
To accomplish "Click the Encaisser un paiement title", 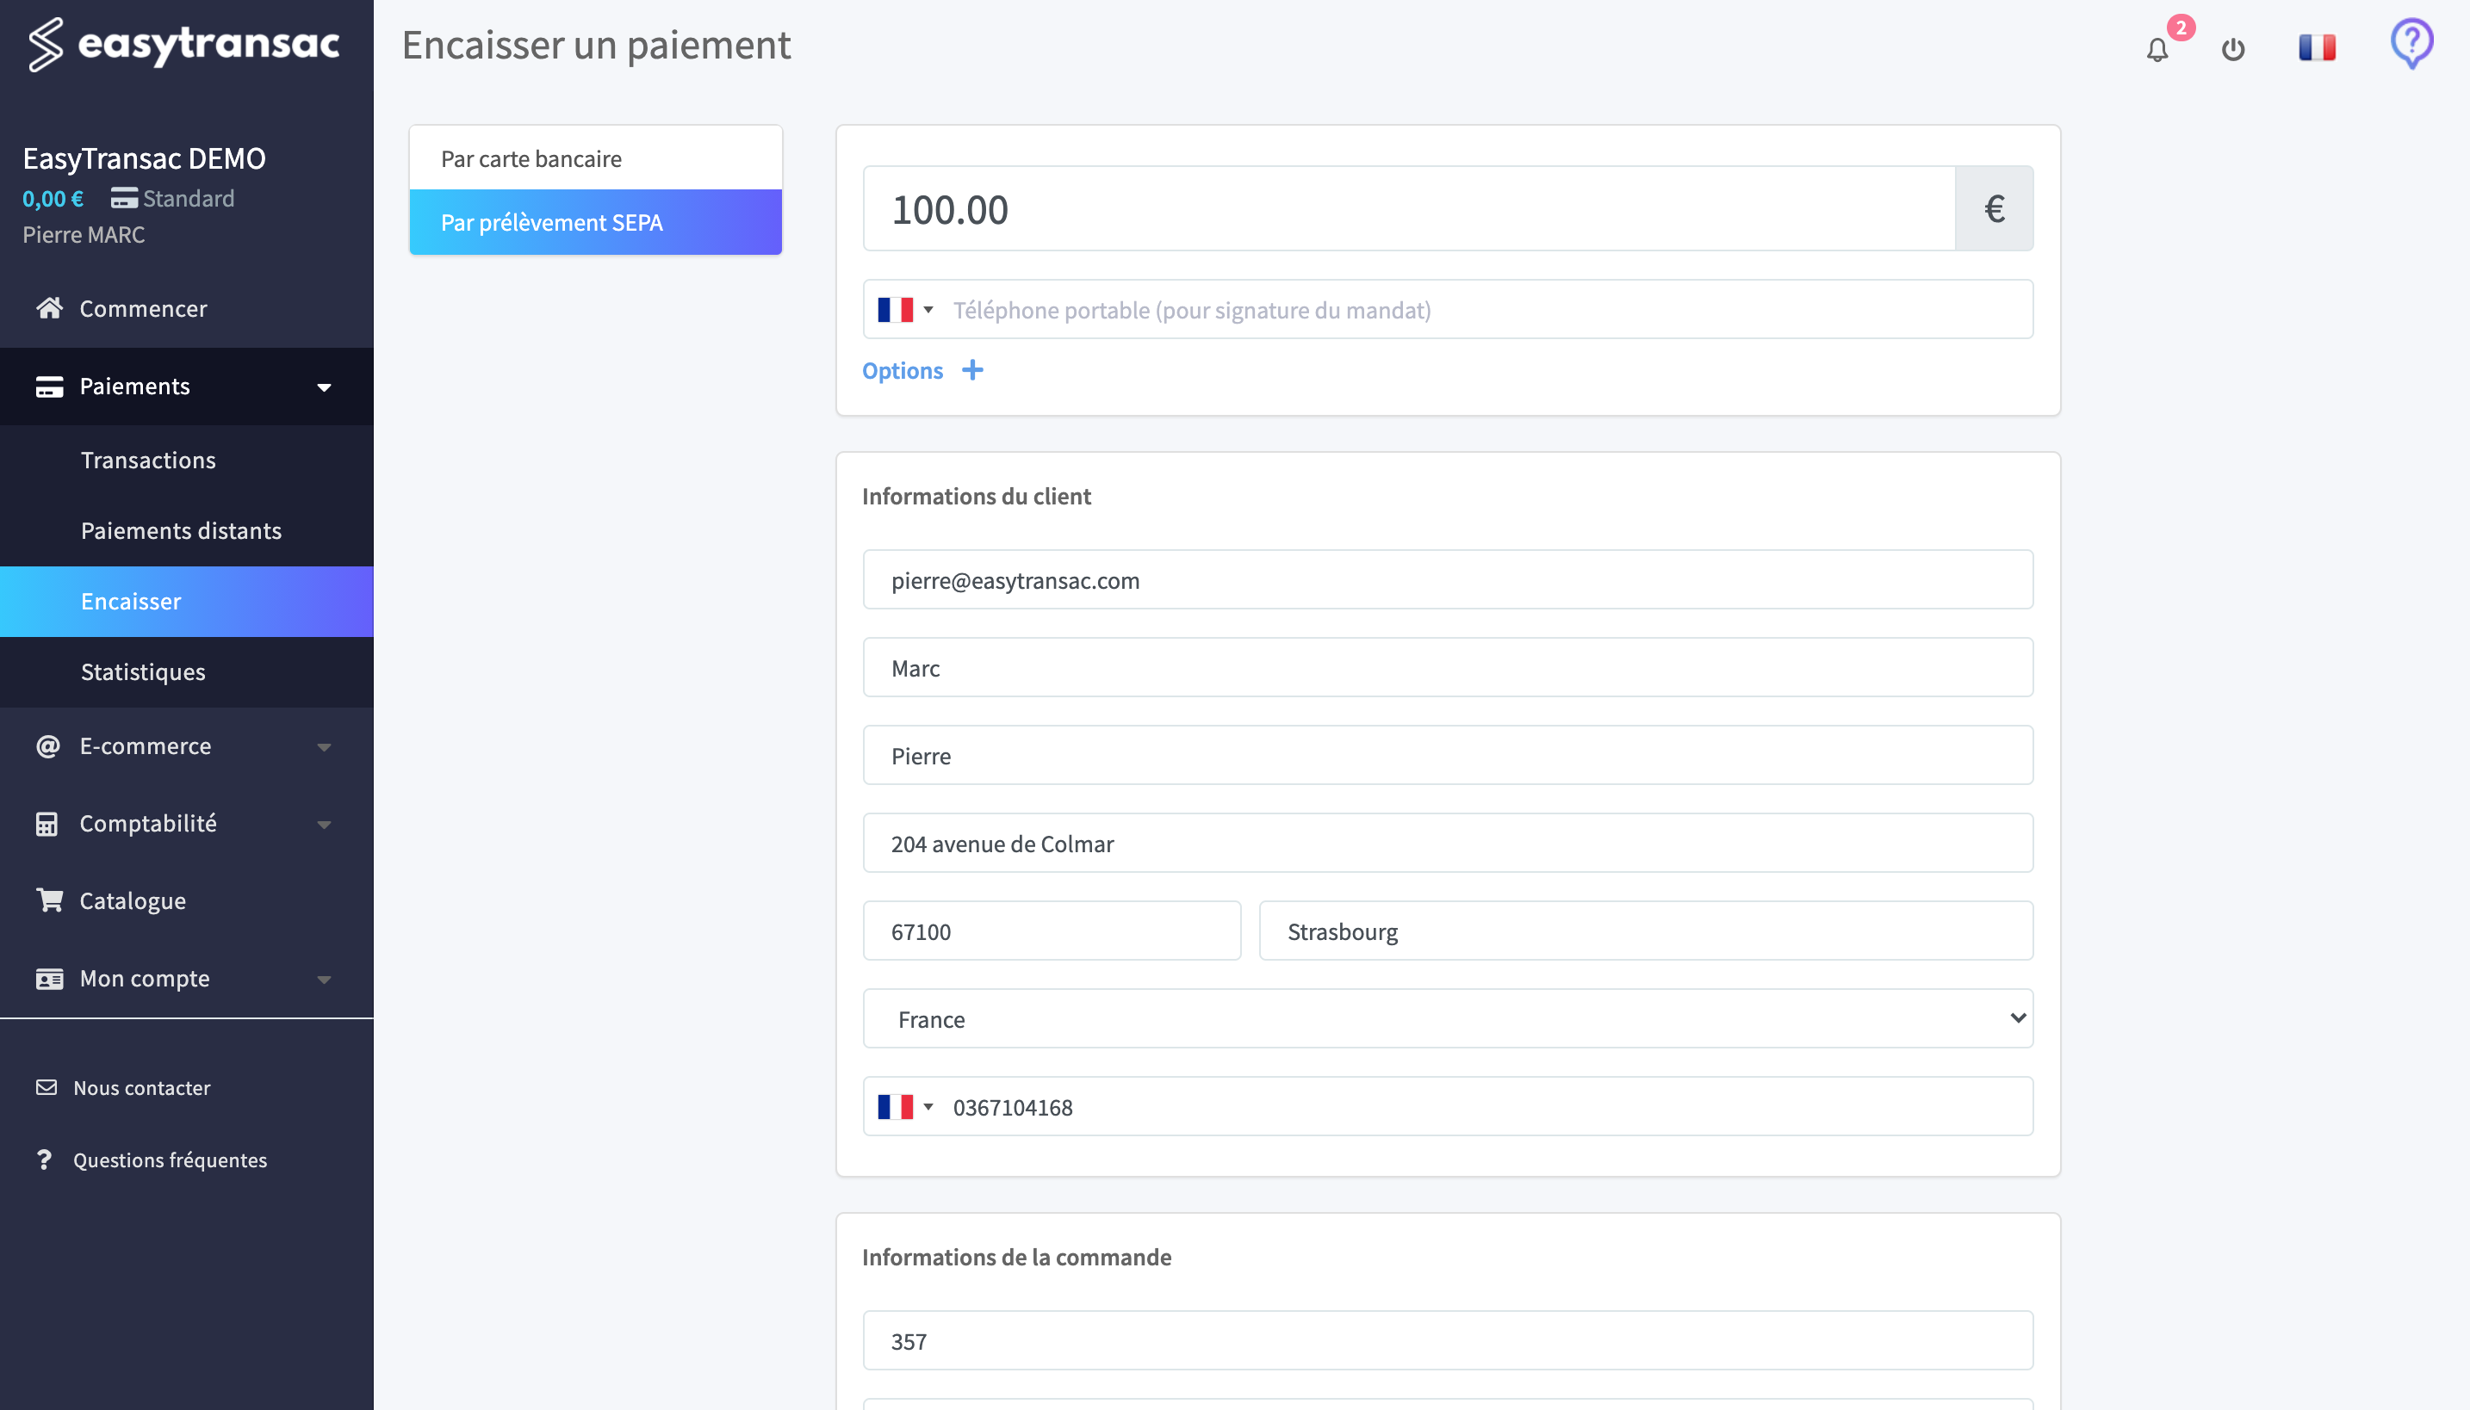I will (596, 45).
